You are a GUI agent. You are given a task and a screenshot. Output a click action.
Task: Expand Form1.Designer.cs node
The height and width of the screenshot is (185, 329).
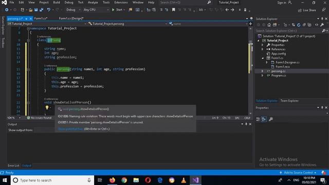(x=267, y=62)
